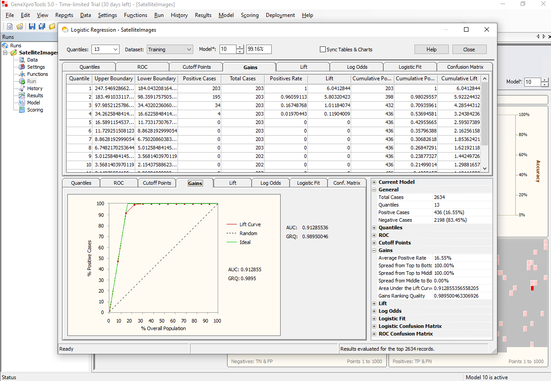The height and width of the screenshot is (381, 551).
Task: Open the History node icon
Action: [x=22, y=88]
